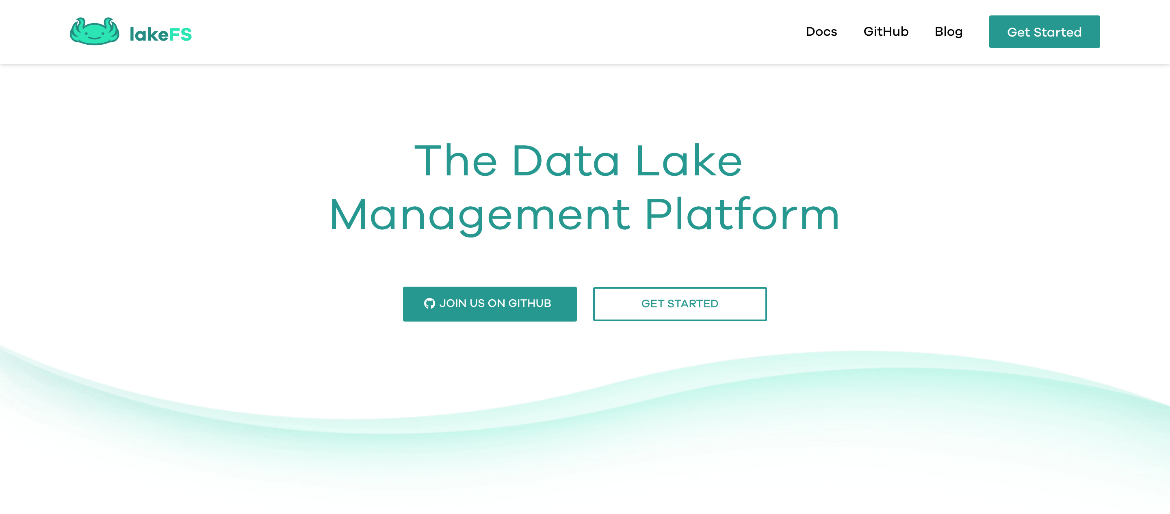This screenshot has width=1170, height=514.
Task: Click the GitHub octocat icon in the Join Us button
Action: (x=429, y=303)
